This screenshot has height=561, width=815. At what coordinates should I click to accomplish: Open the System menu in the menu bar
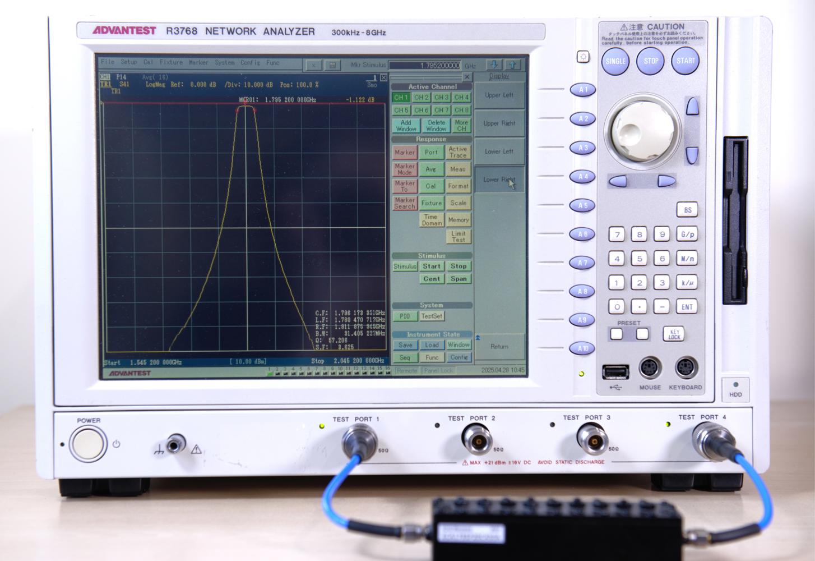pos(224,63)
